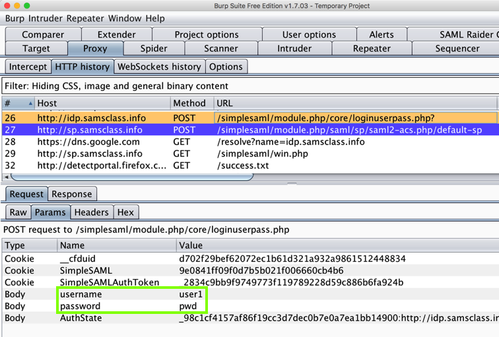
Task: Select the Proxy tab
Action: coord(95,48)
